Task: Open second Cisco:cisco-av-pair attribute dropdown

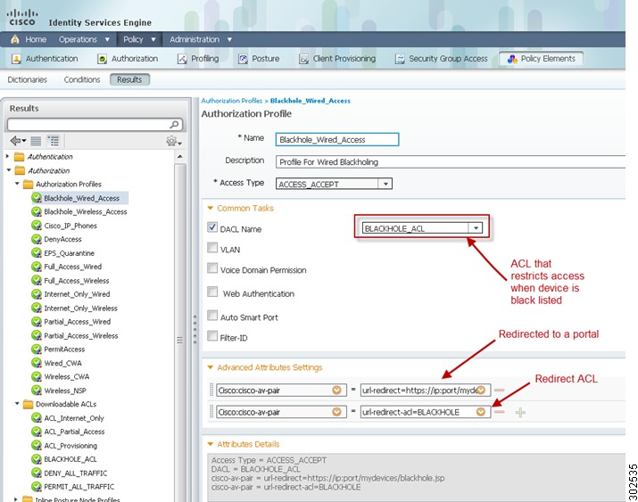Action: click(x=336, y=412)
